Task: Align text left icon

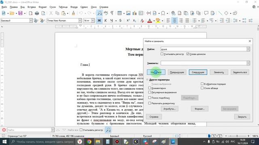Action: (x=168, y=21)
